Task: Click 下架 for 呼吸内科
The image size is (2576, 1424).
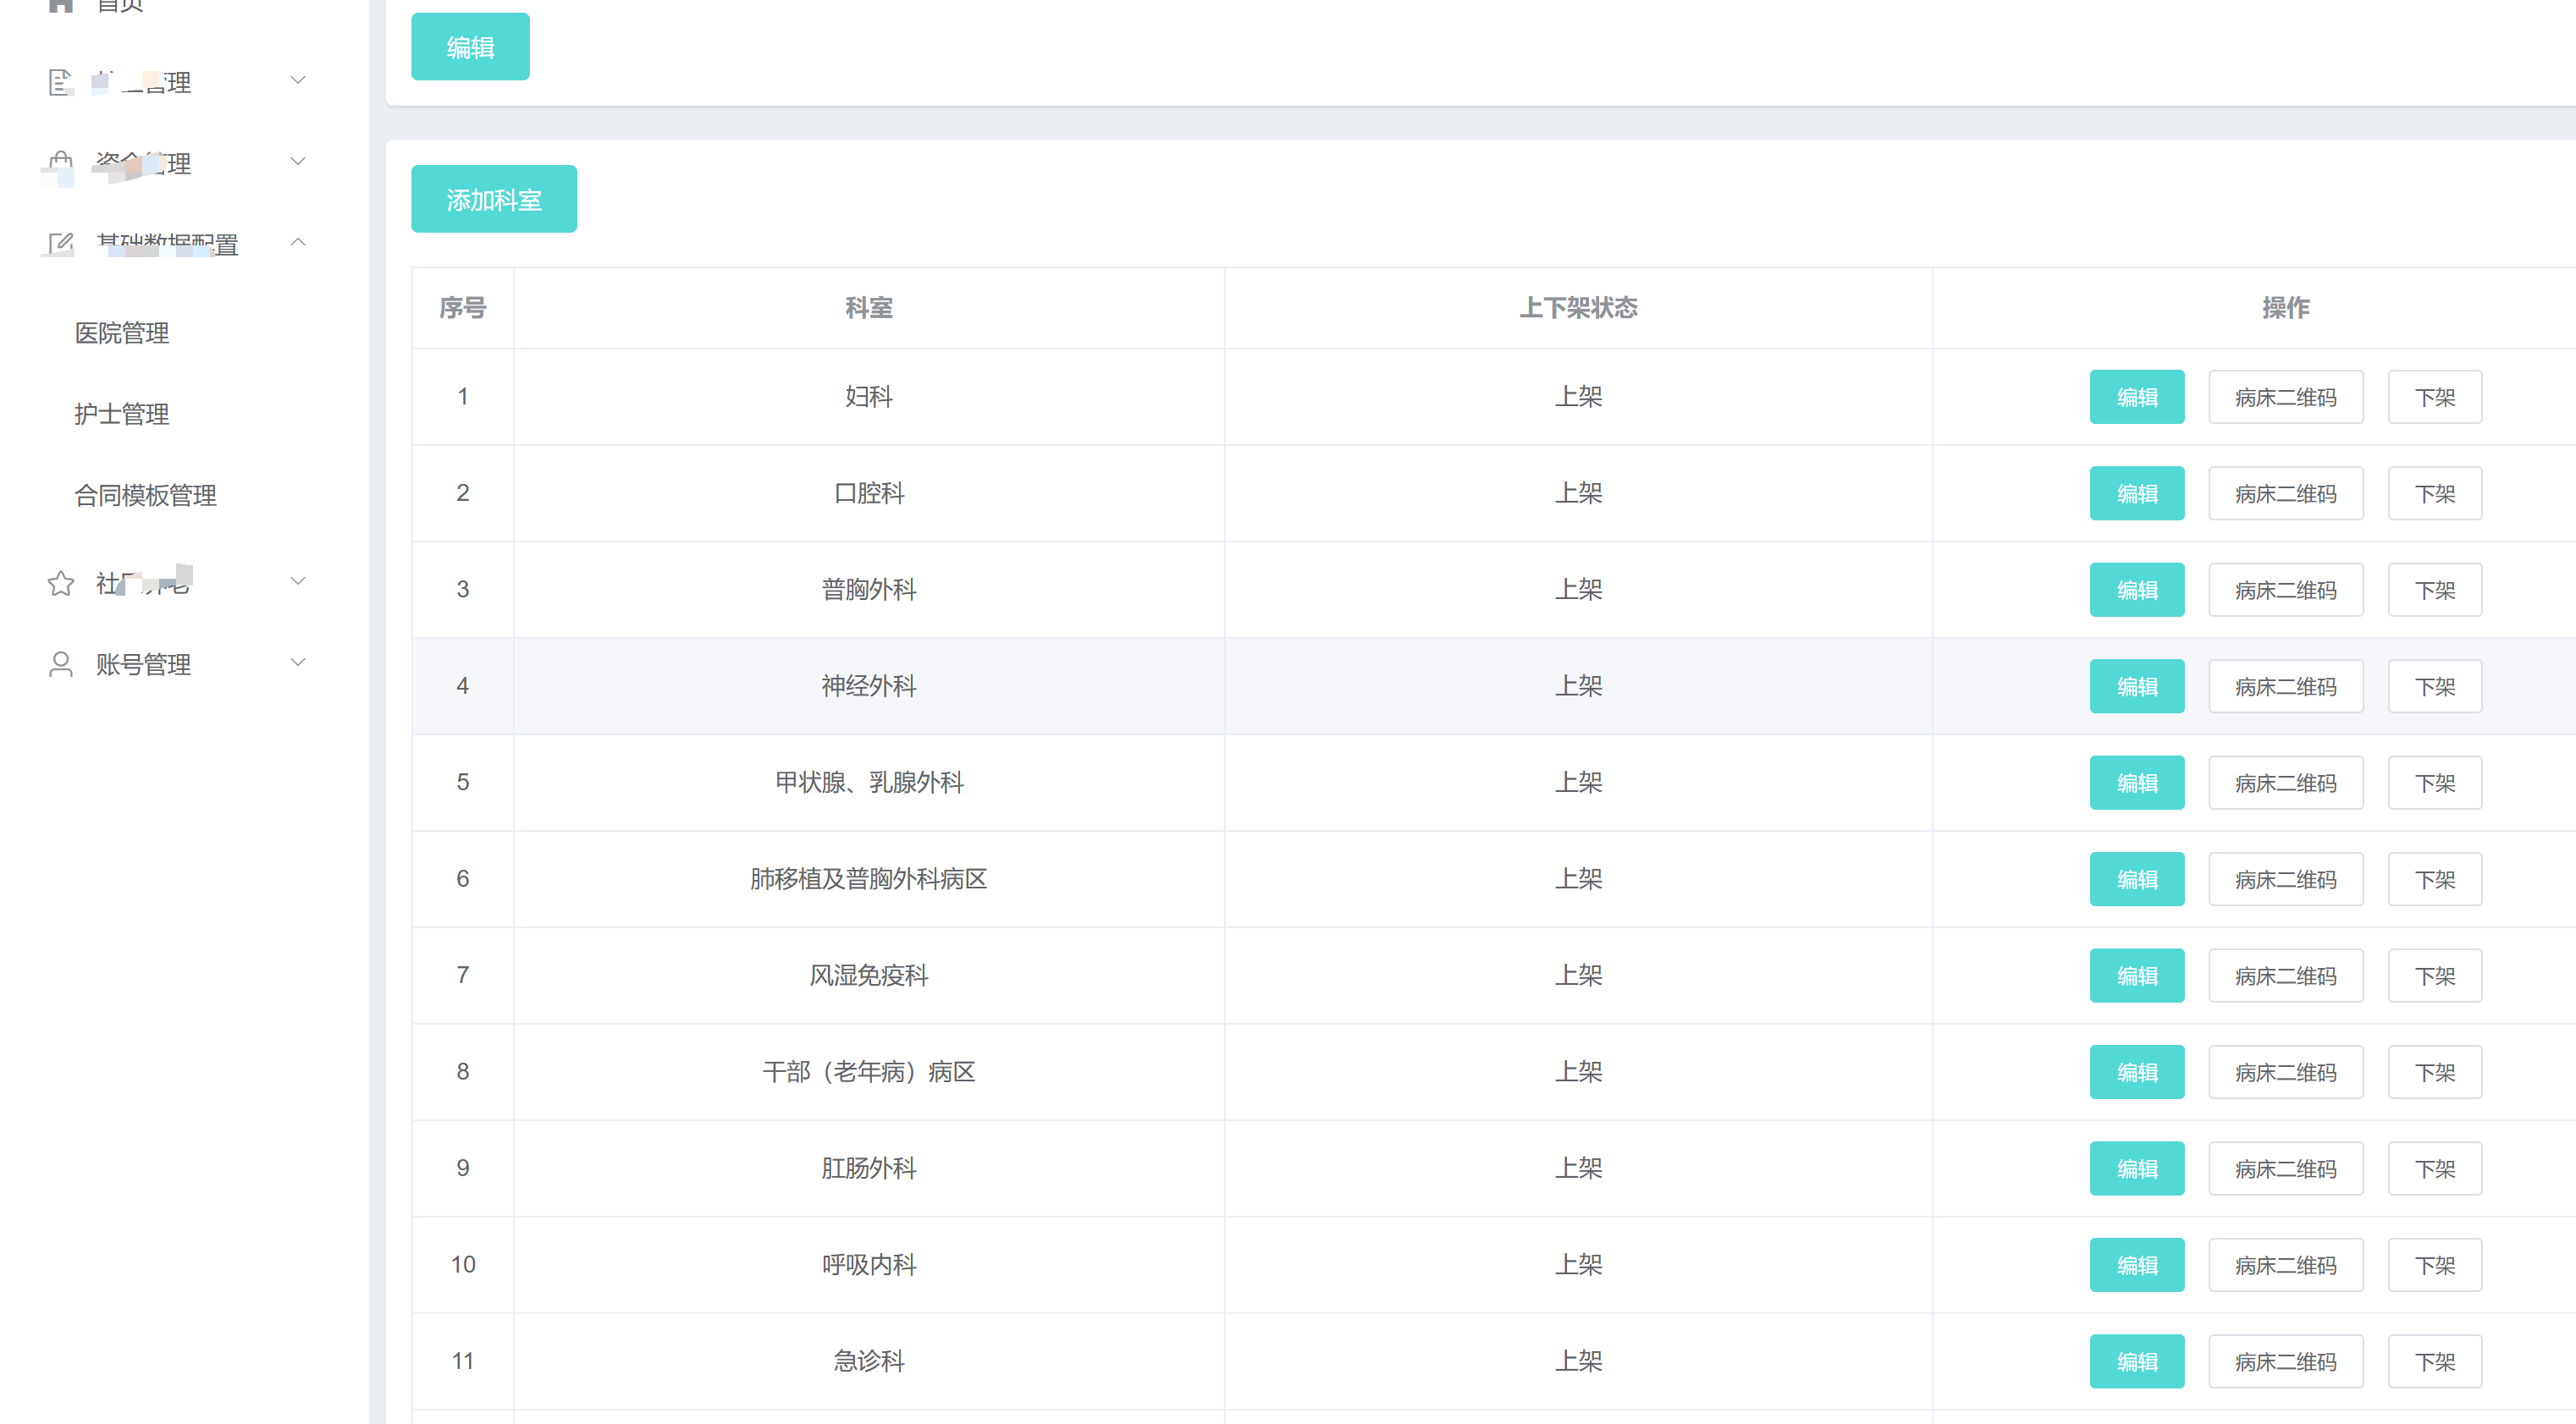Action: [2435, 1265]
